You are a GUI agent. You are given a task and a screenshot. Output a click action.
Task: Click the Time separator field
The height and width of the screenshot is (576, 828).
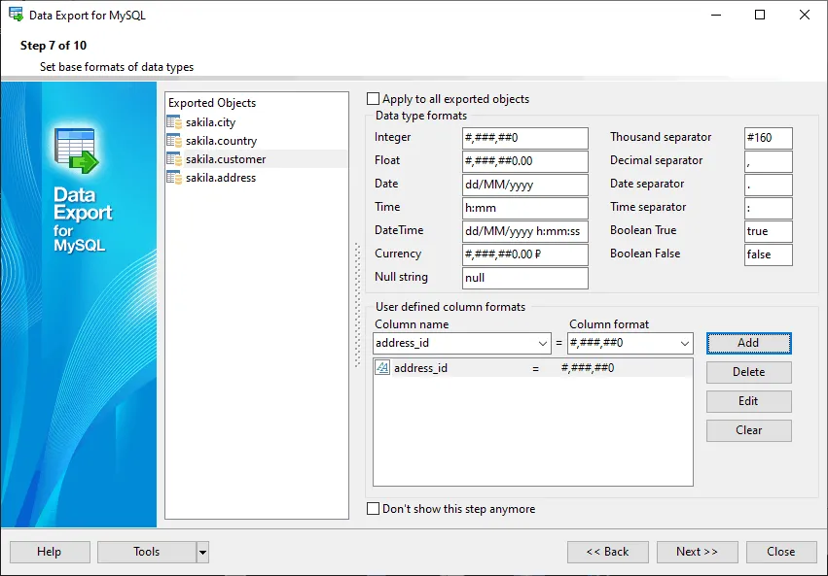(769, 208)
